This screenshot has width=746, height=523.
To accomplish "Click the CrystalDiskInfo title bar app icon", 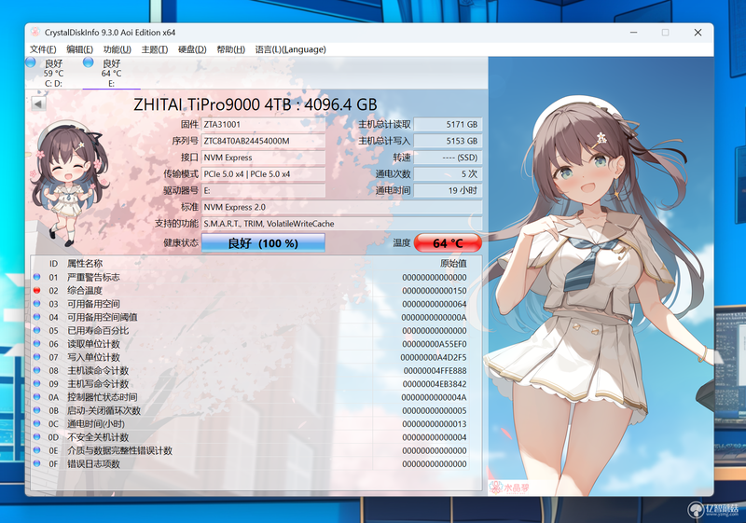I will [x=35, y=33].
